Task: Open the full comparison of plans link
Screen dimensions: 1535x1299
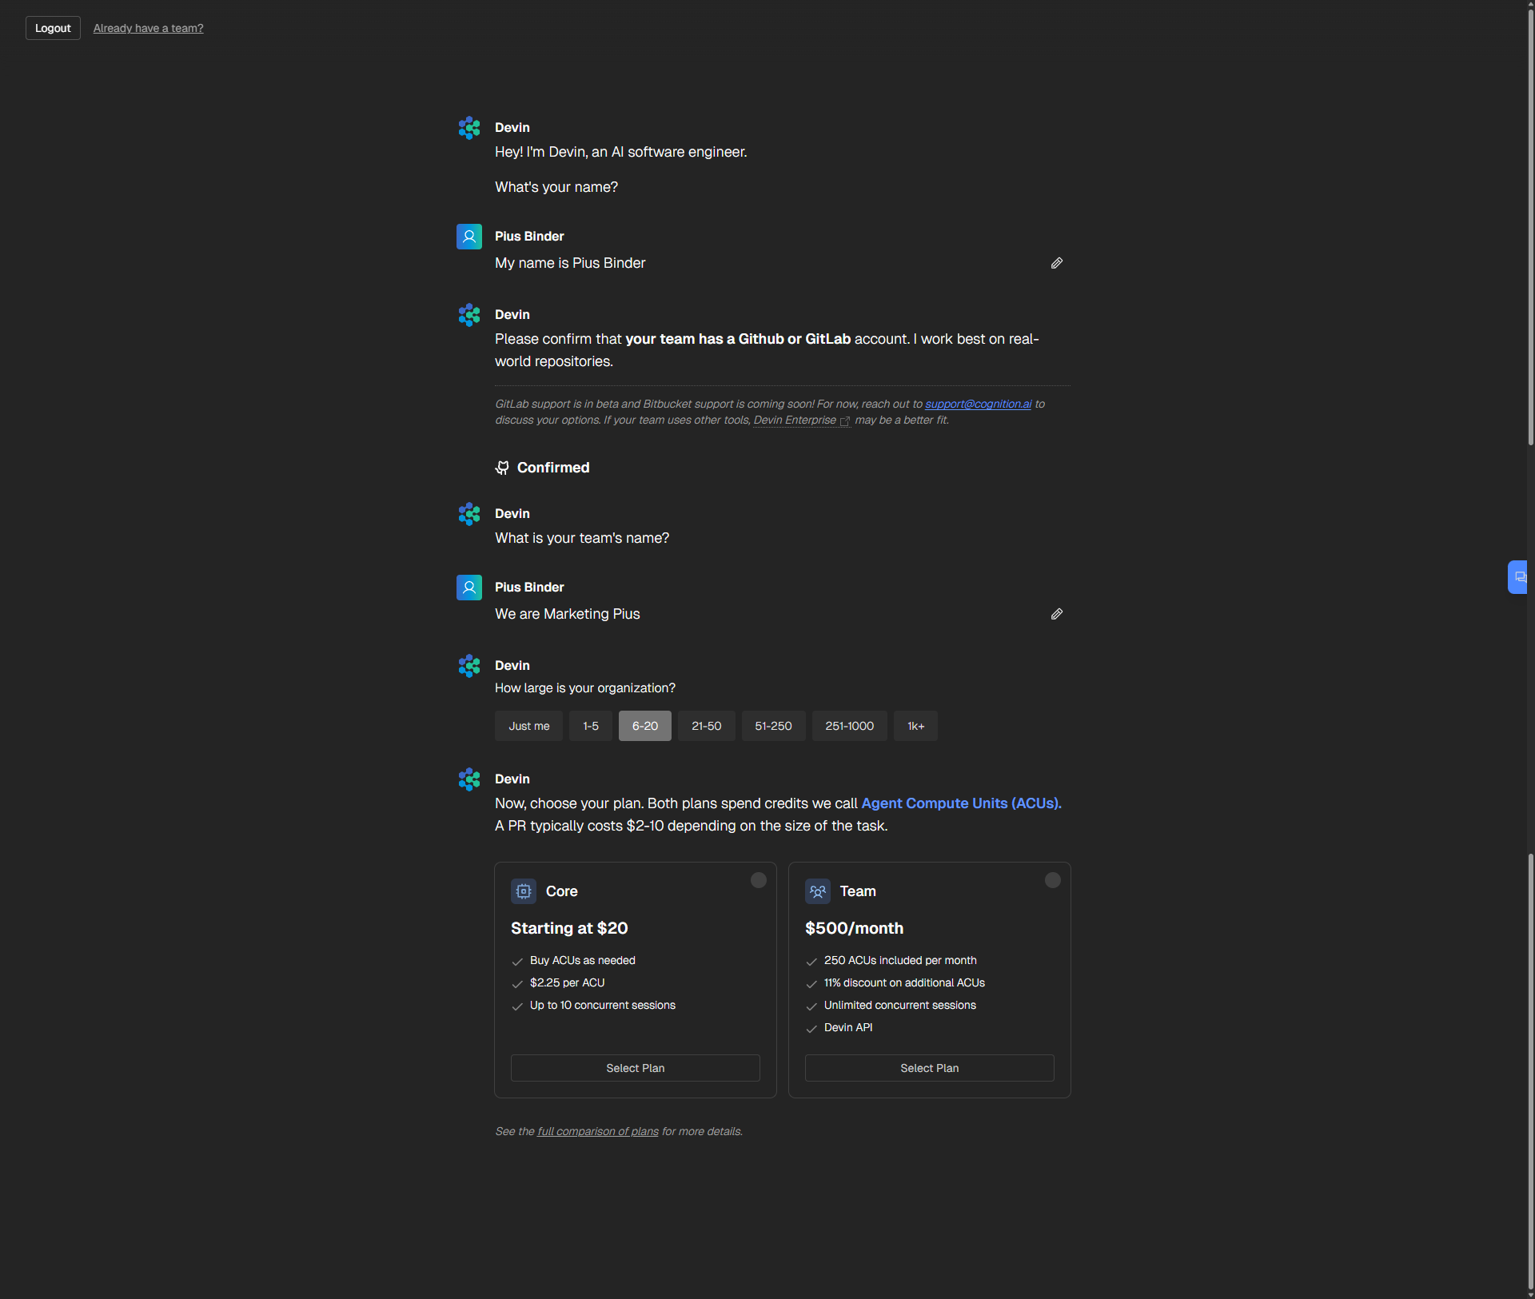Action: pyautogui.click(x=598, y=1132)
